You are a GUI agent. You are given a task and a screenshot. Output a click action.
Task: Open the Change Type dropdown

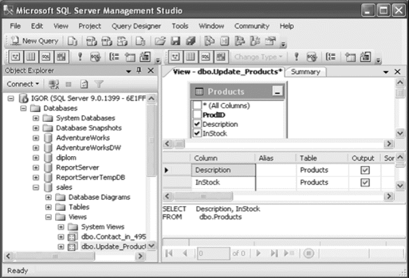(x=258, y=56)
